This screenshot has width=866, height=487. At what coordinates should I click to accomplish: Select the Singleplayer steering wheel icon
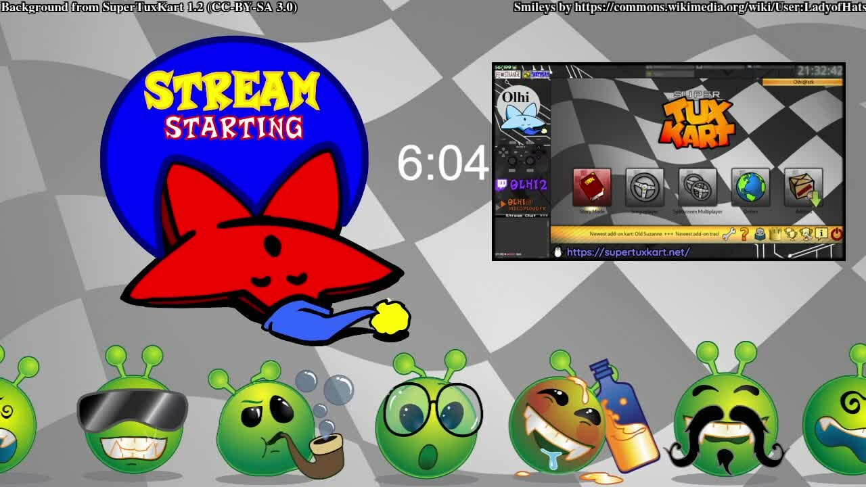click(x=645, y=187)
